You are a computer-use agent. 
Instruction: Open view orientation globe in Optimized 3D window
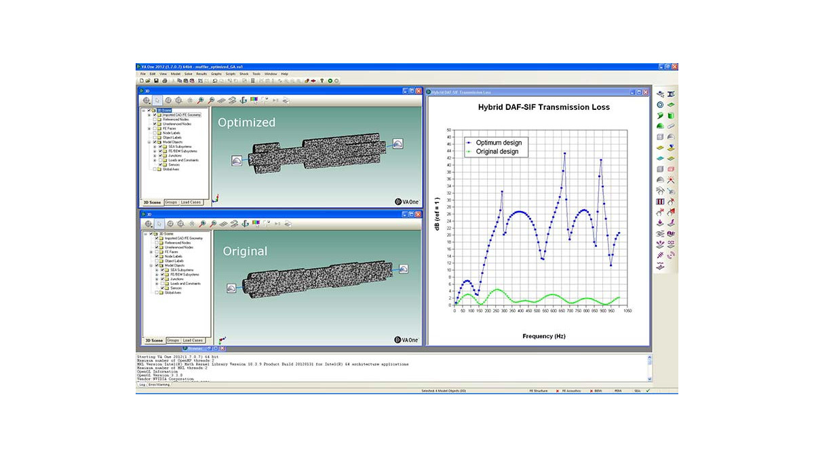click(x=146, y=100)
